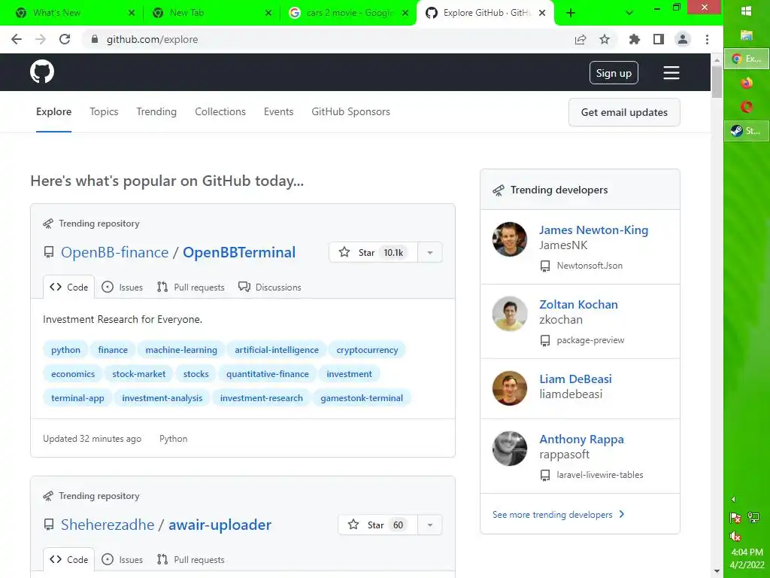
Task: Open the hamburger navigation menu
Action: coord(671,73)
